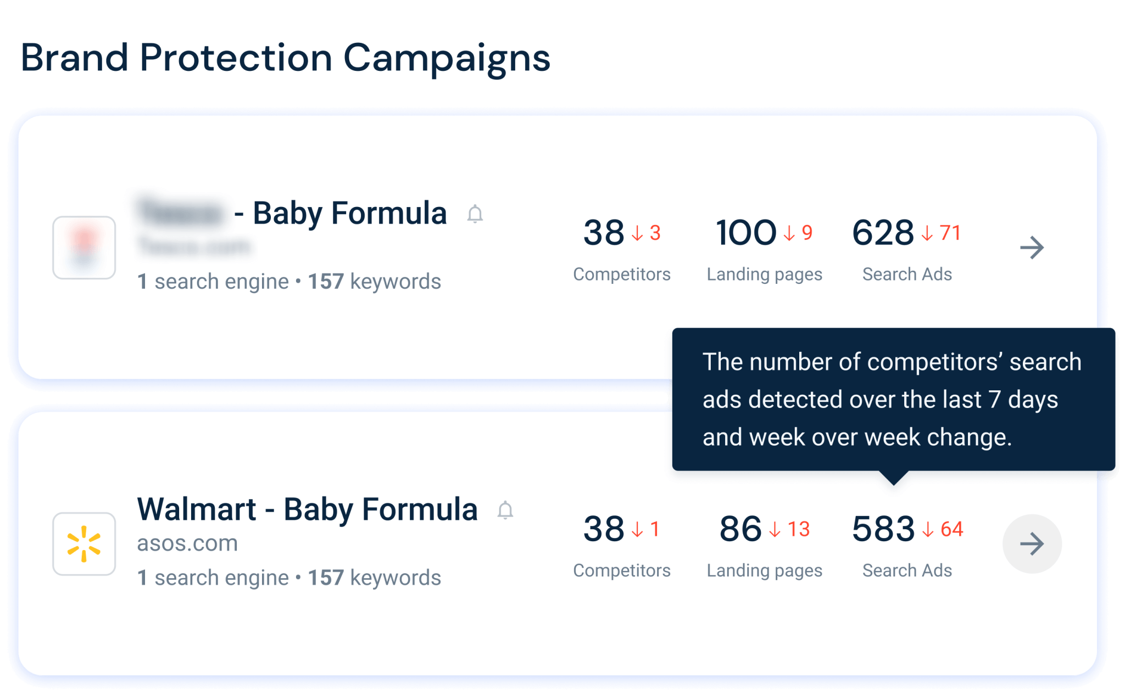Click the Brand Protection Campaigns heading
Image resolution: width=1125 pixels, height=695 pixels.
coord(286,58)
